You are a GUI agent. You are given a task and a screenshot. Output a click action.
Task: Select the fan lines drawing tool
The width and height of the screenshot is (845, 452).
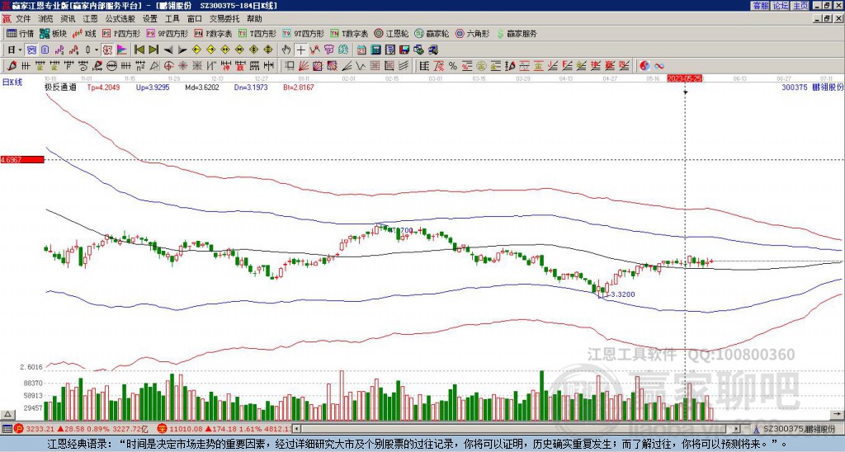[x=304, y=66]
